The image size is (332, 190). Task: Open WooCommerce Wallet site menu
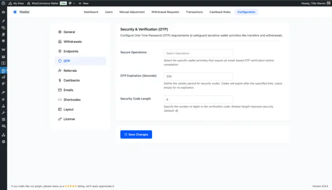(x=42, y=3)
